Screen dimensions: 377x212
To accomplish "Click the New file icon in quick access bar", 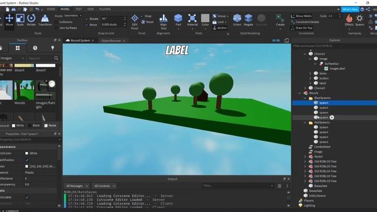I will point(8,9).
